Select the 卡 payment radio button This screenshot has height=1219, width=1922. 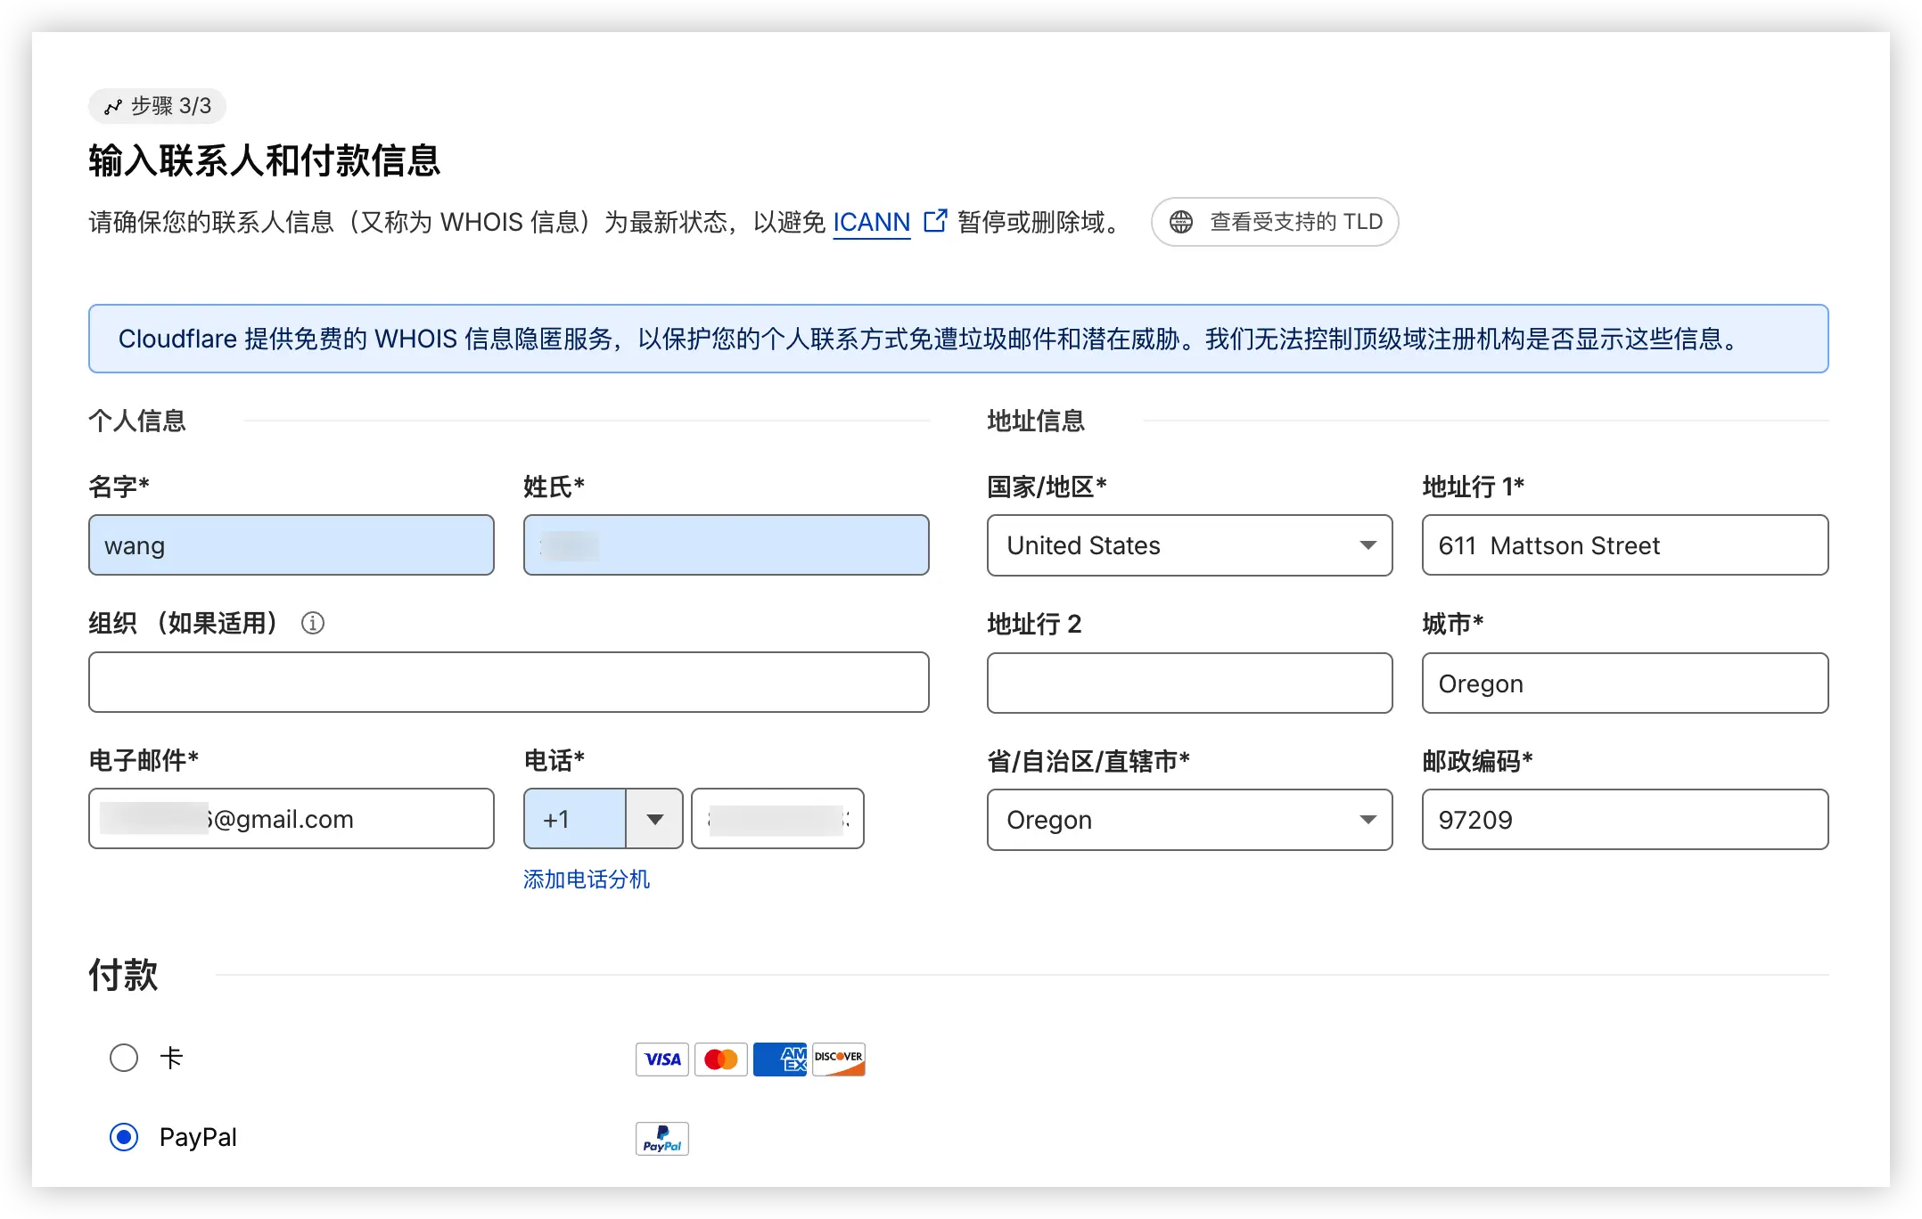124,1058
